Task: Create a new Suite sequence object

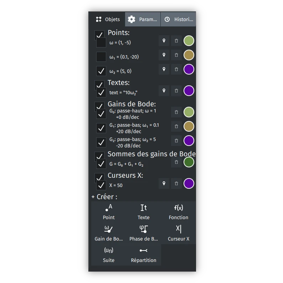Action: [109, 255]
